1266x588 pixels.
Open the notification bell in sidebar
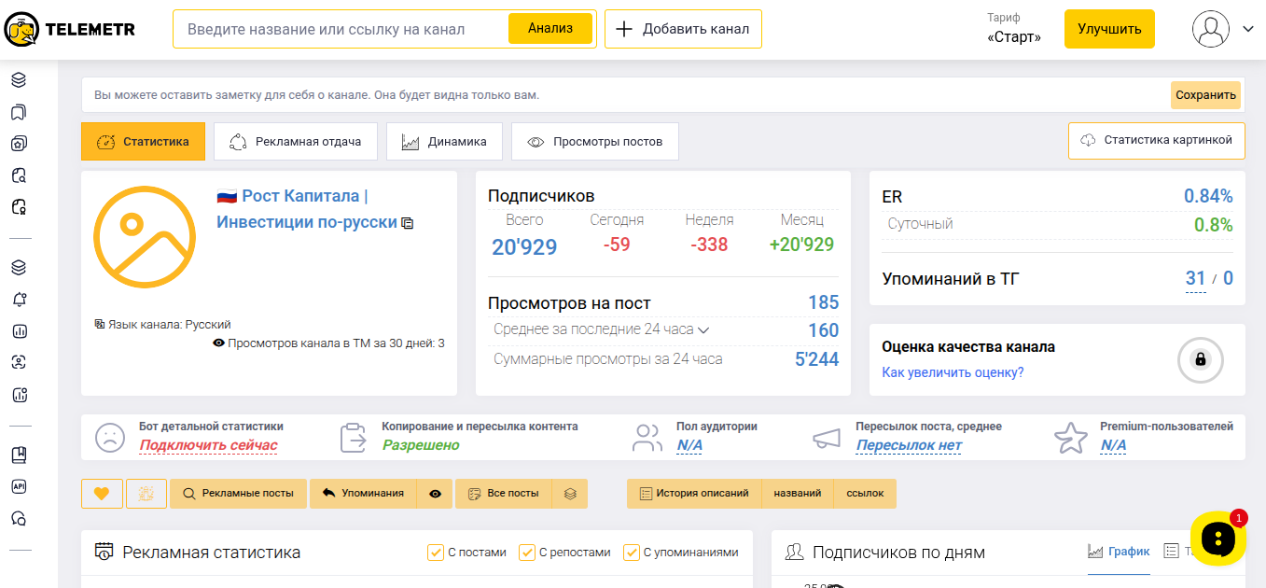(19, 300)
